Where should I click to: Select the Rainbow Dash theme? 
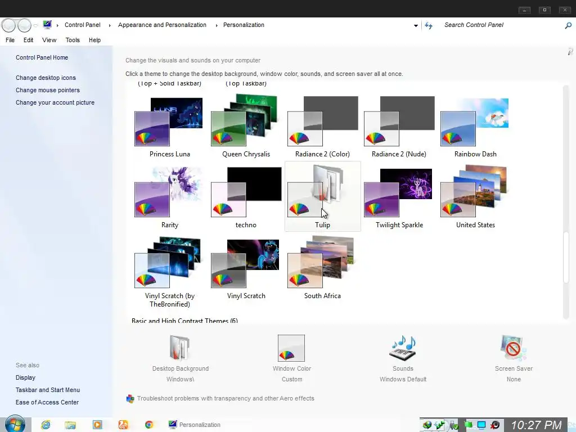[475, 125]
